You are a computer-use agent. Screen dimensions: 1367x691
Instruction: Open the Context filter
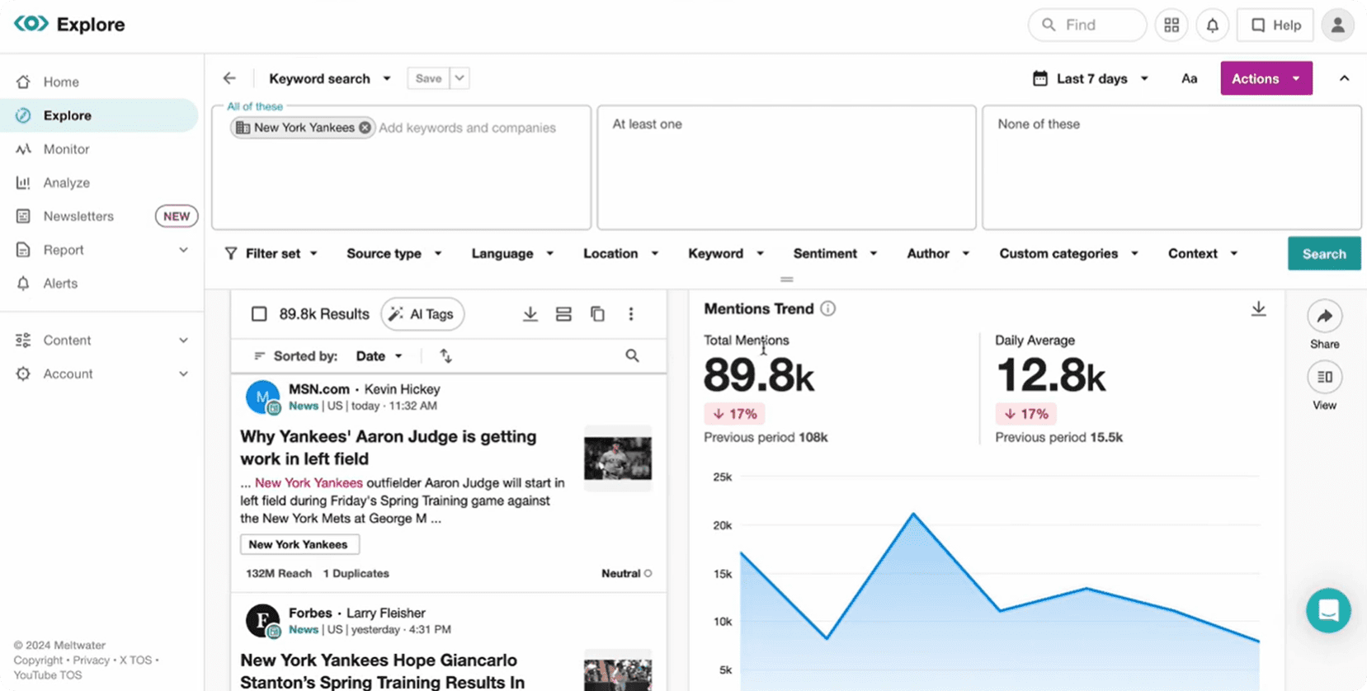[x=1203, y=254]
